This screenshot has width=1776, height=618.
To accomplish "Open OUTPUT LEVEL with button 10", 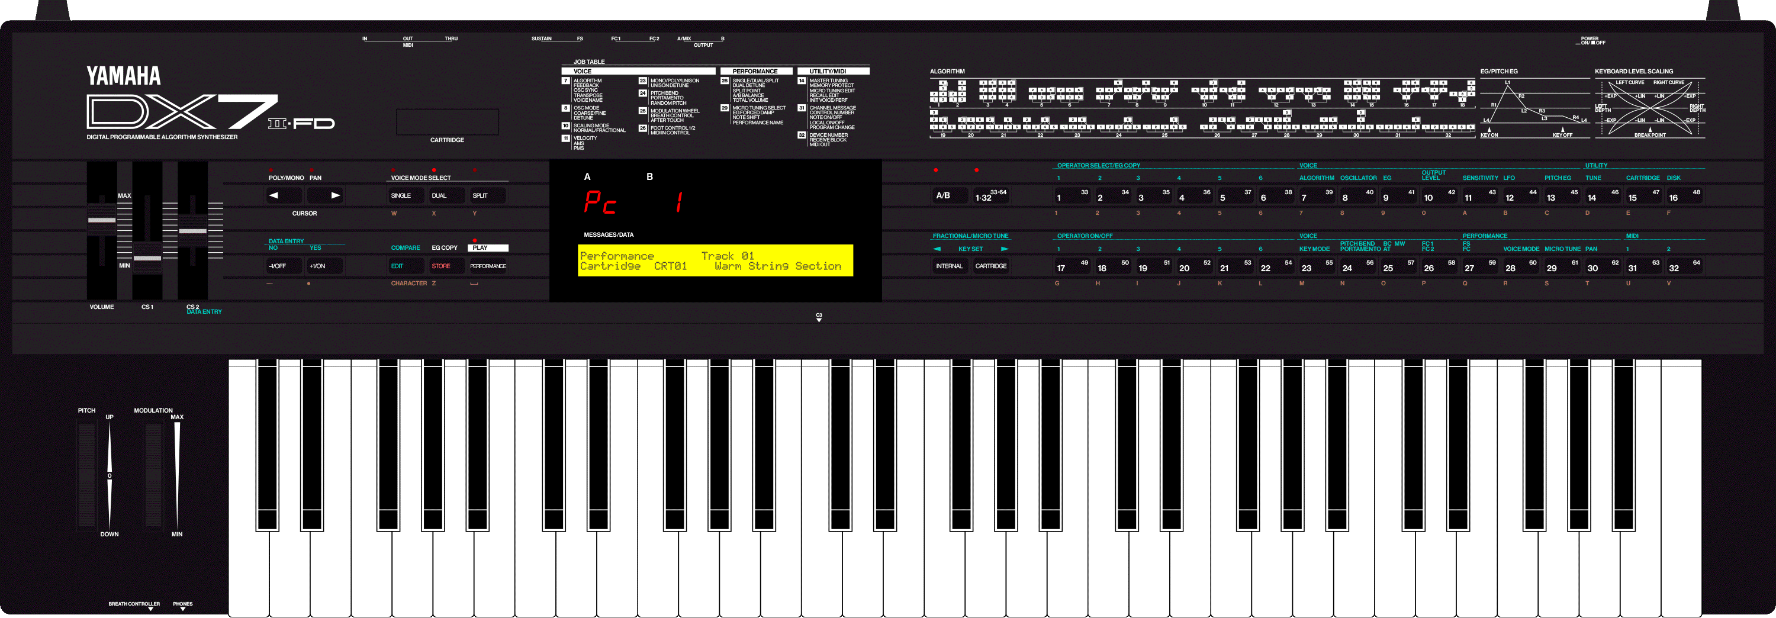I will [x=1440, y=197].
